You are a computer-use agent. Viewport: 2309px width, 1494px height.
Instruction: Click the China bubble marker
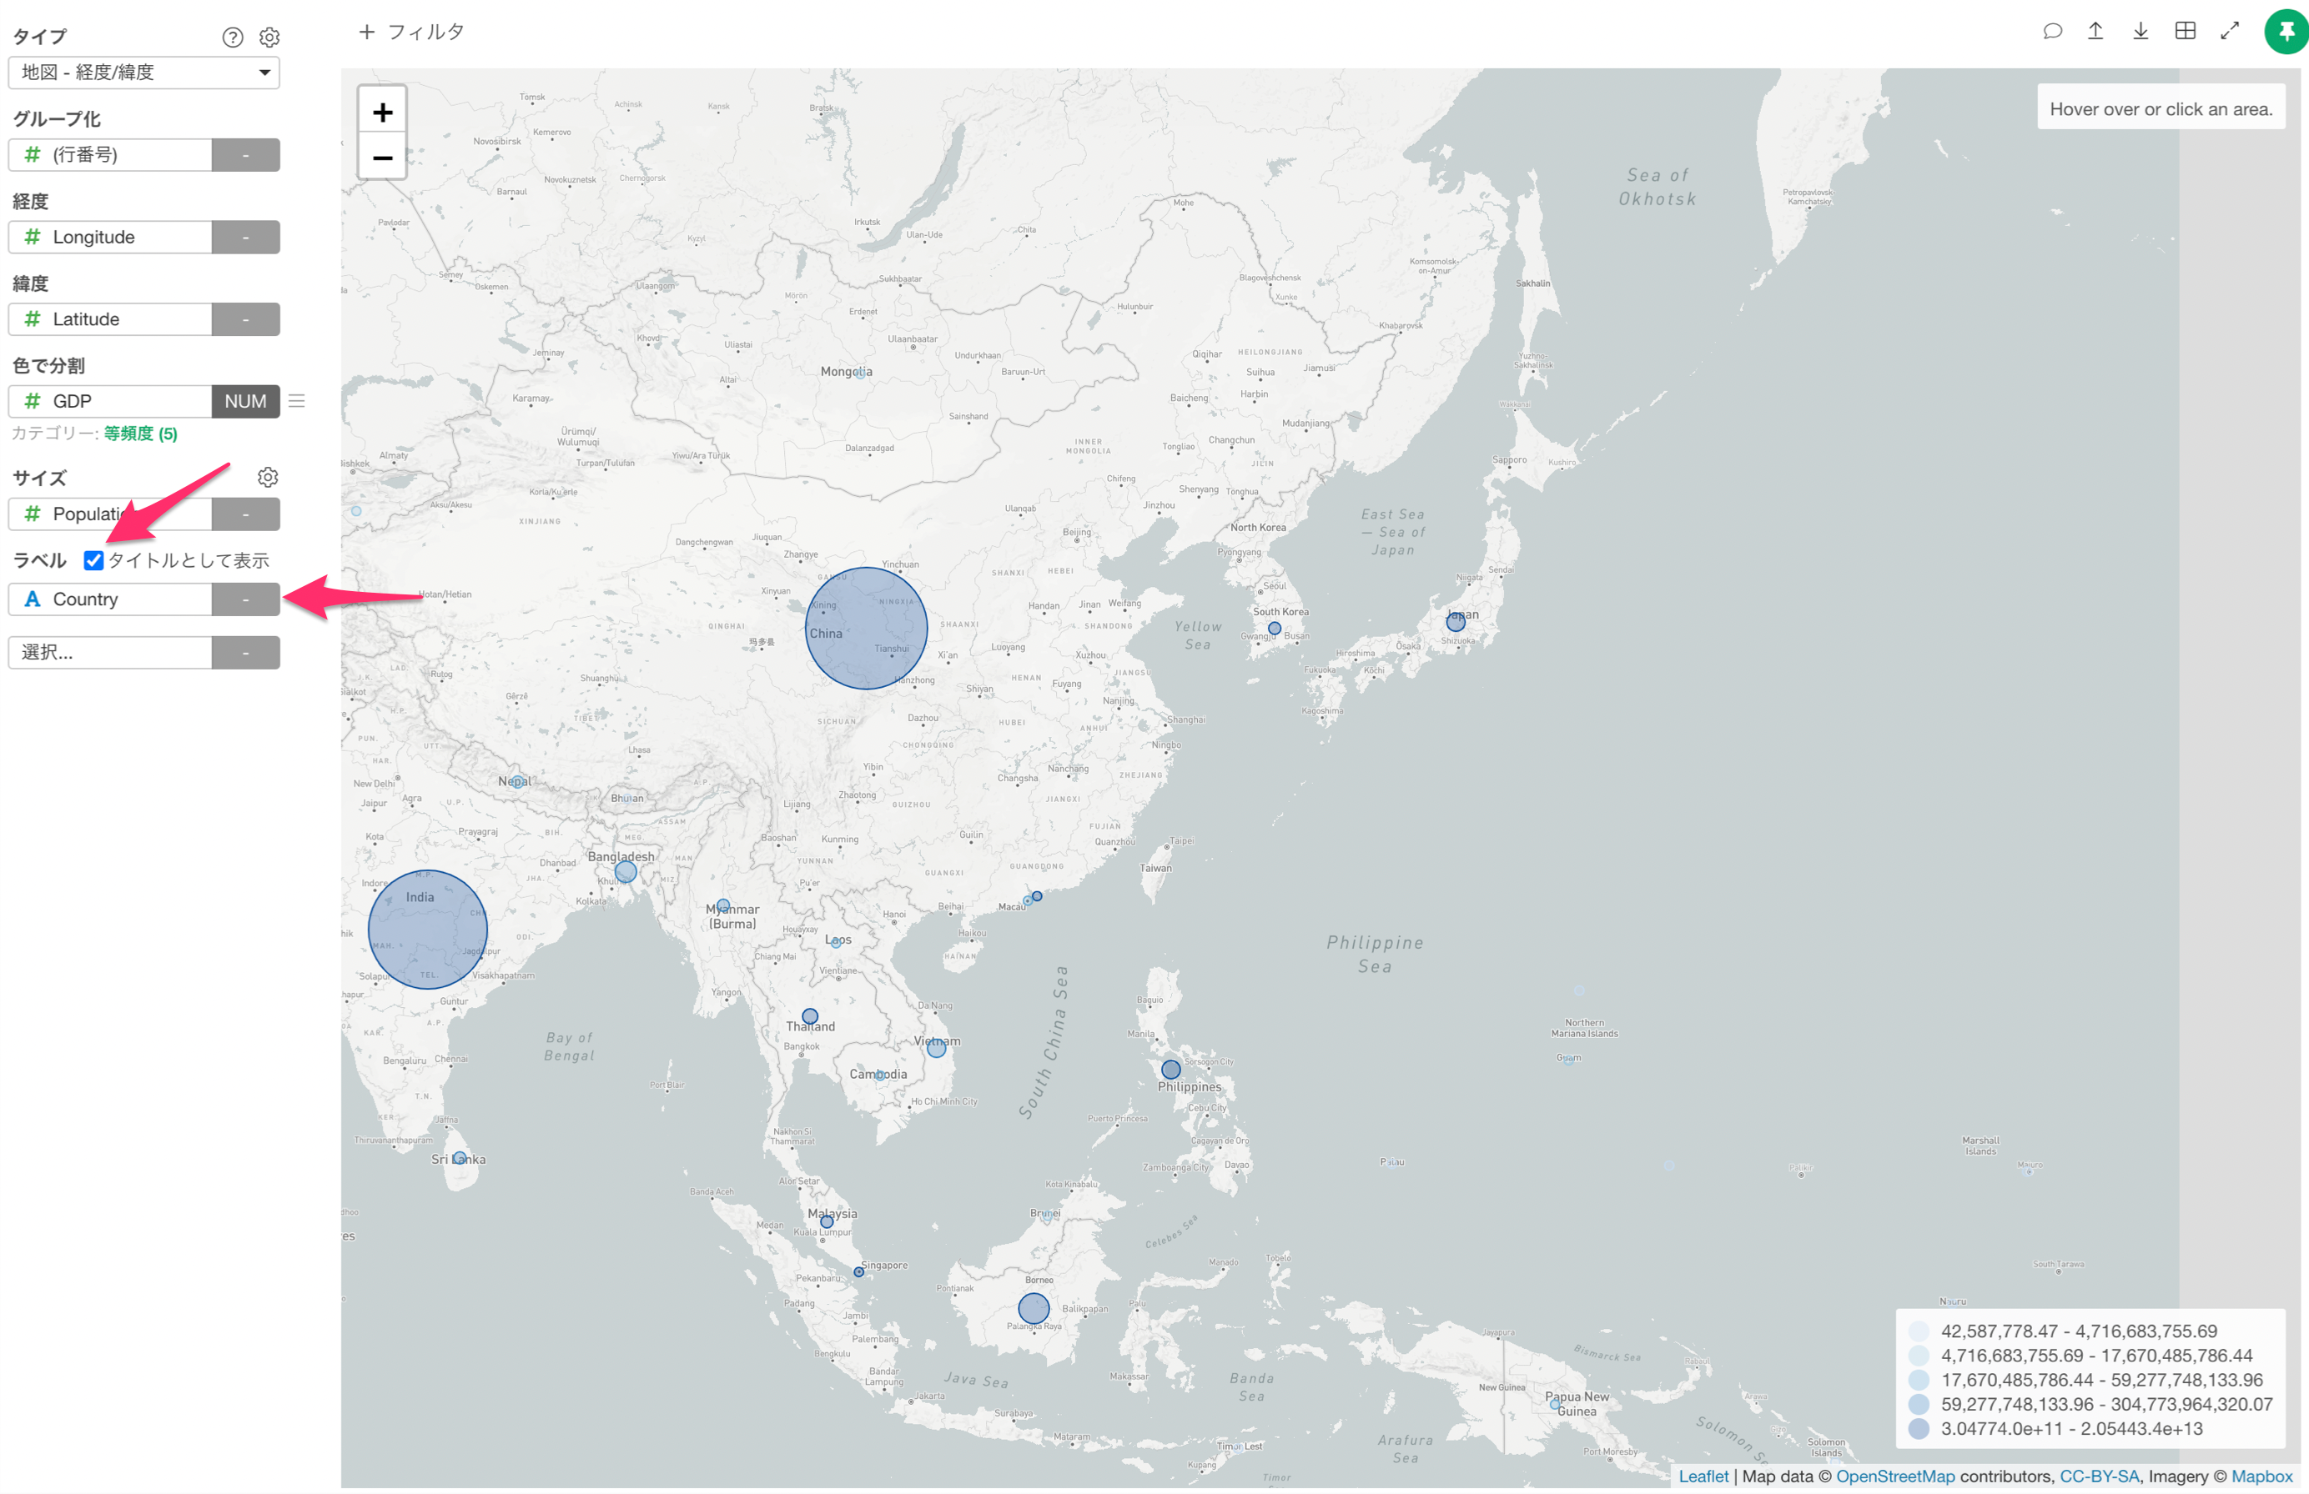[x=867, y=629]
